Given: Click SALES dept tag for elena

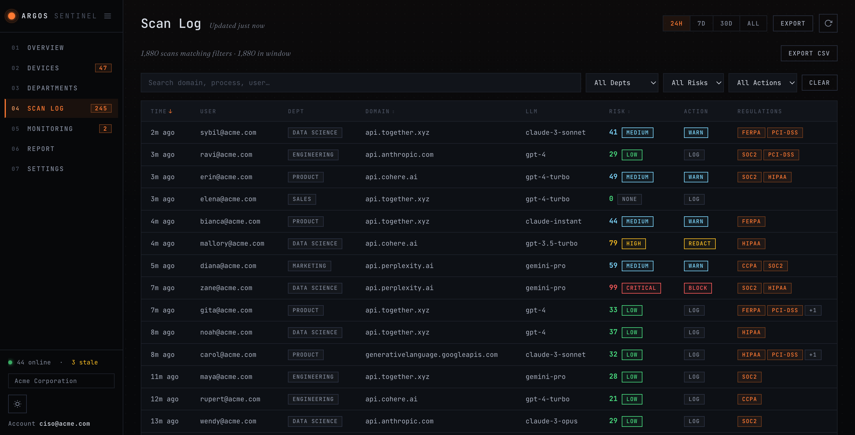Looking at the screenshot, I should coord(302,199).
